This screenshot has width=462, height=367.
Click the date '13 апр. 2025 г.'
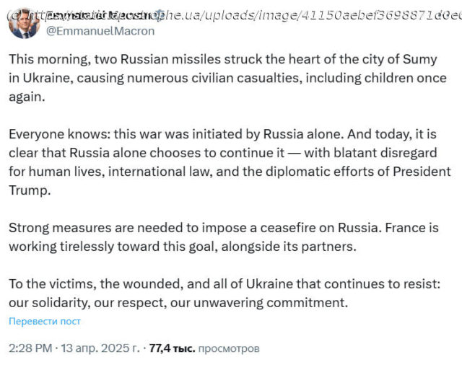tap(100, 348)
